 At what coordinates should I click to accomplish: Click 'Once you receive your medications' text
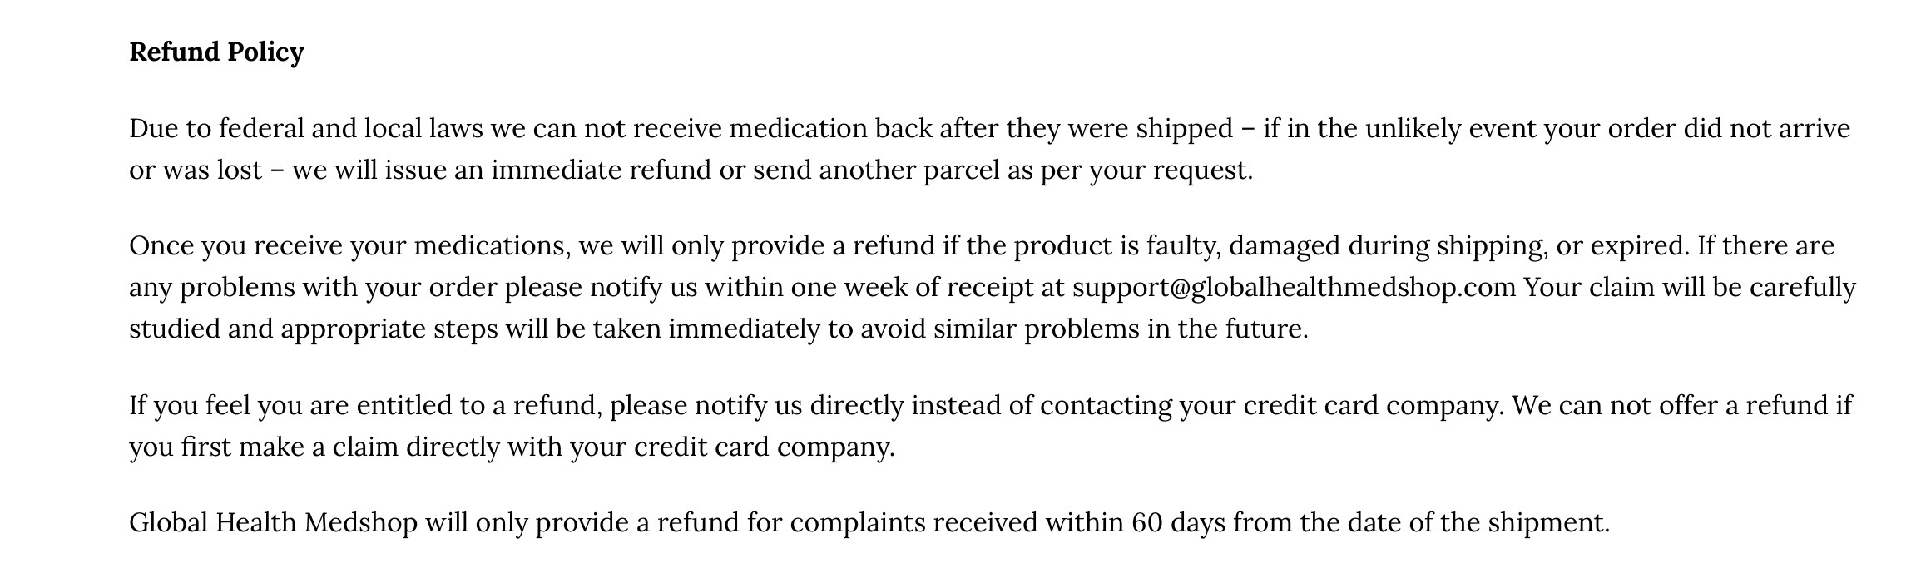coord(350,246)
